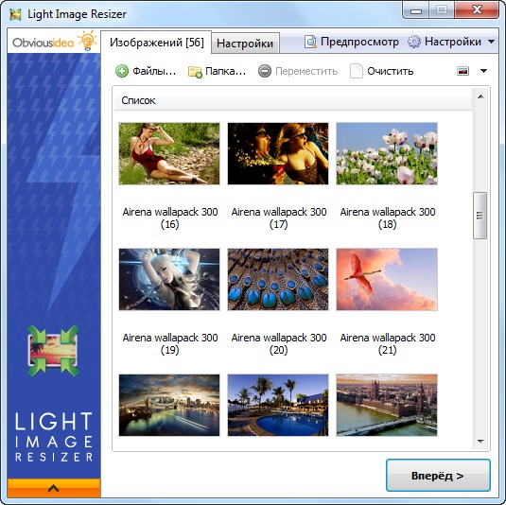506x505 pixels.
Task: Click the resize arrows logo in sidebar
Action: coord(53,351)
